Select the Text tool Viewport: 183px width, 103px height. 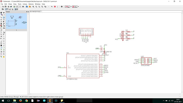tap(4, 41)
